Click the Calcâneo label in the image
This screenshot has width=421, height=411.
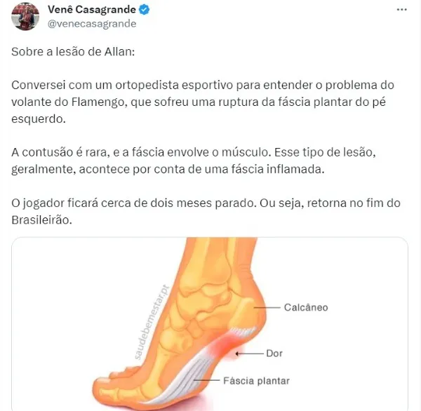click(x=306, y=307)
